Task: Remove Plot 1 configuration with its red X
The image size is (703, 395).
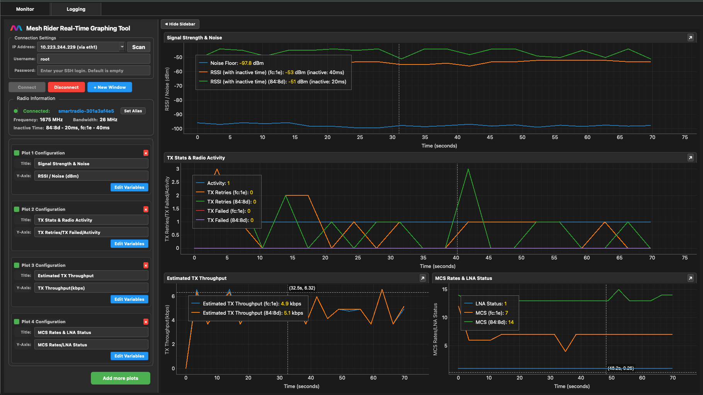Action: (146, 153)
